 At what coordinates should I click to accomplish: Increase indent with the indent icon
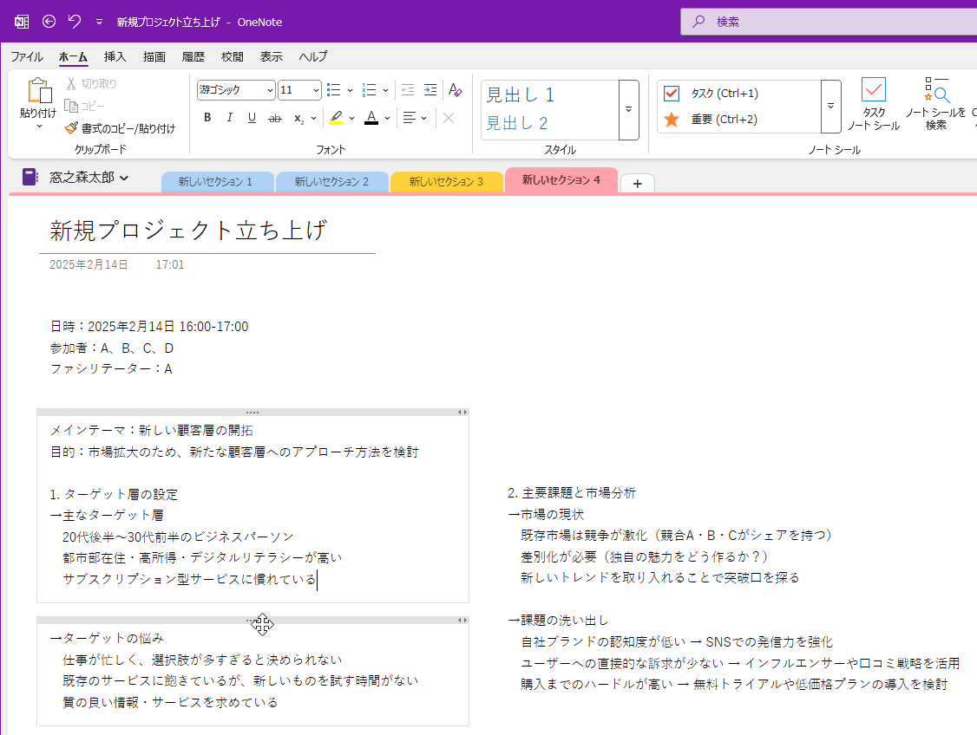click(x=429, y=89)
